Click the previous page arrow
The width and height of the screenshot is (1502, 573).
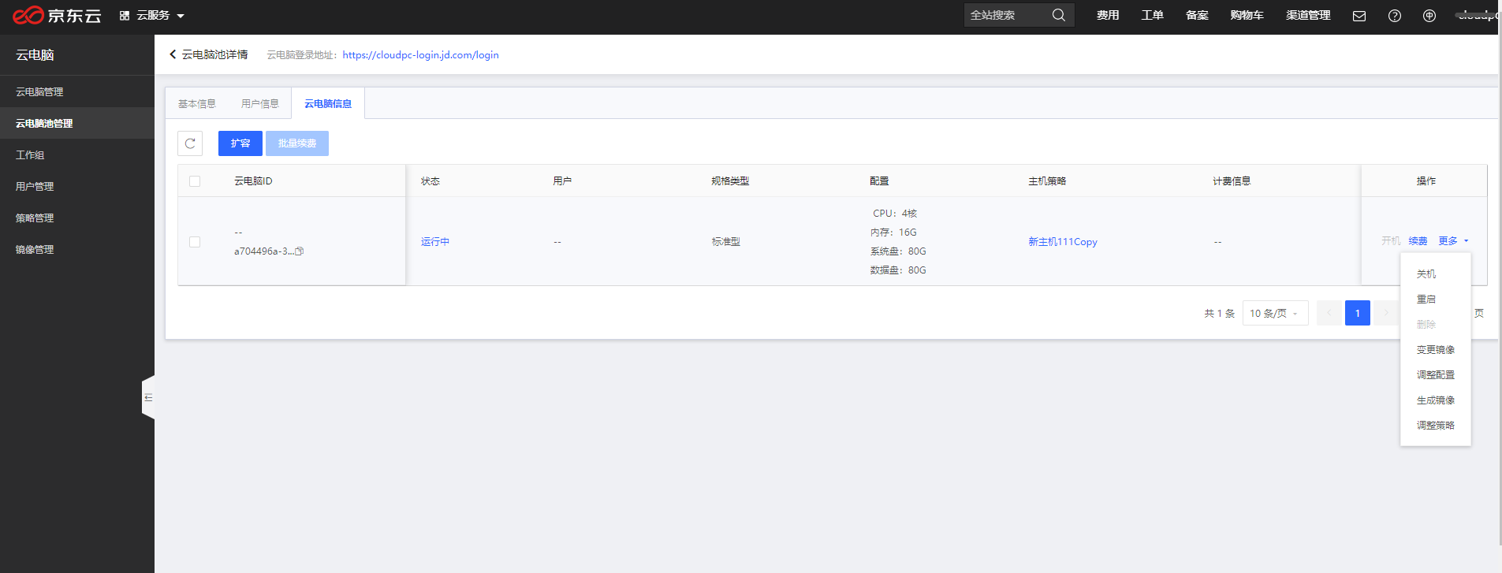point(1329,313)
